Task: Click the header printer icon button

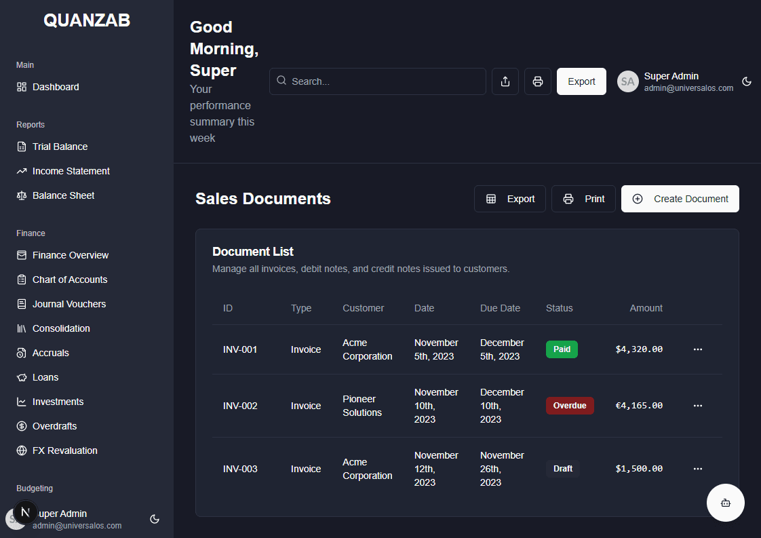Action: (538, 81)
